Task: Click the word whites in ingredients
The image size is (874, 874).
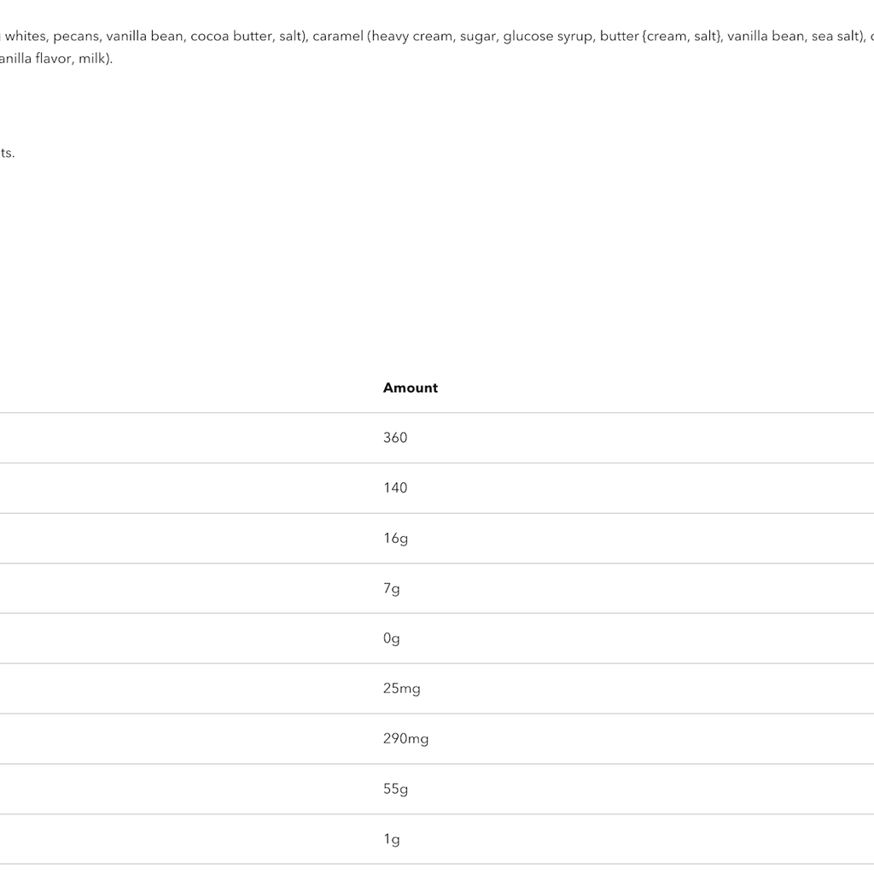Action: coord(25,37)
